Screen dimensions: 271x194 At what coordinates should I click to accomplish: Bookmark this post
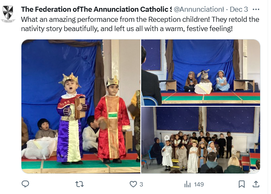click(x=242, y=184)
